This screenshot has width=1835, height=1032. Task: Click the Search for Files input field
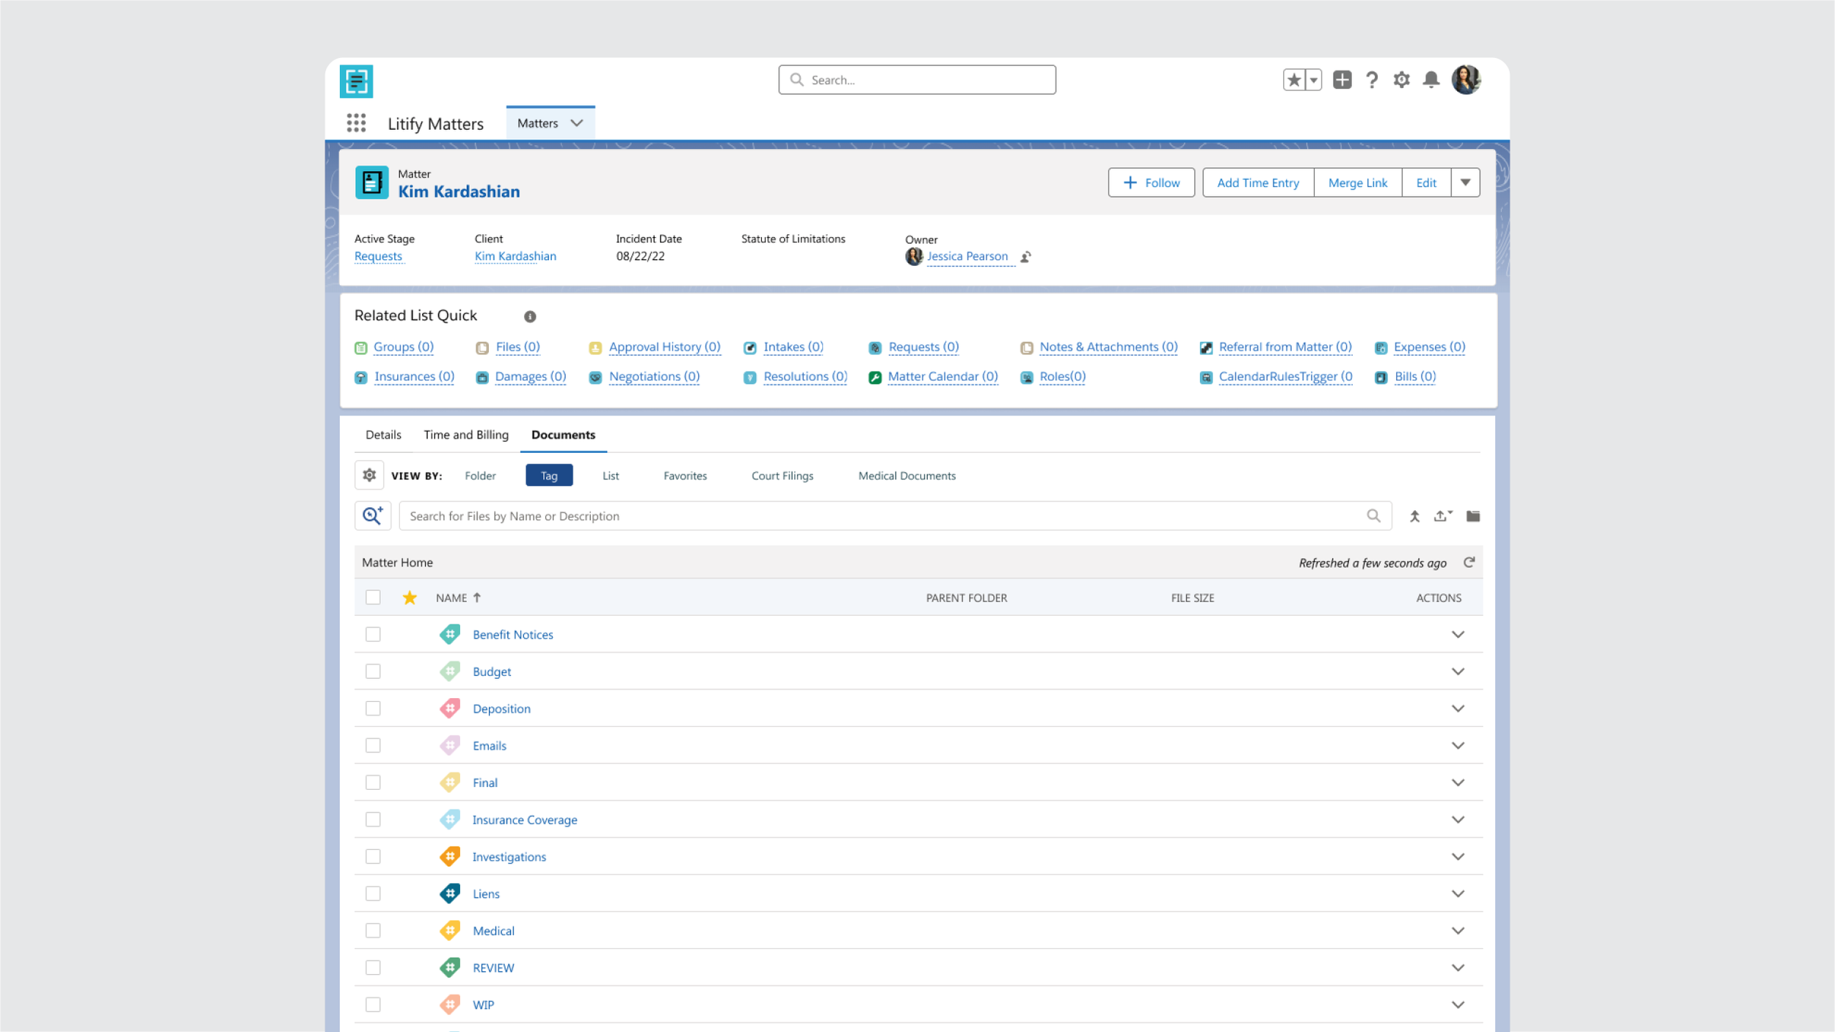pyautogui.click(x=895, y=515)
